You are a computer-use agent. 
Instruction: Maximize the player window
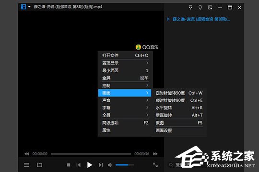[x=230, y=8]
